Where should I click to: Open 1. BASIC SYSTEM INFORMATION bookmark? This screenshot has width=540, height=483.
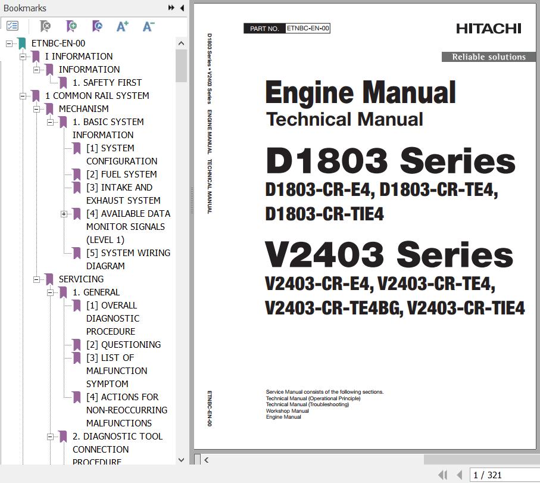click(108, 129)
